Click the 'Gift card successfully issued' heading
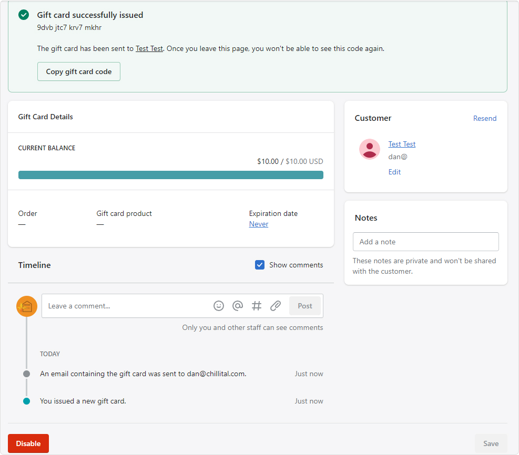 pyautogui.click(x=90, y=15)
